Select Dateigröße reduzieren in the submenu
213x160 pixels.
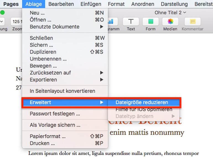pos(142,102)
